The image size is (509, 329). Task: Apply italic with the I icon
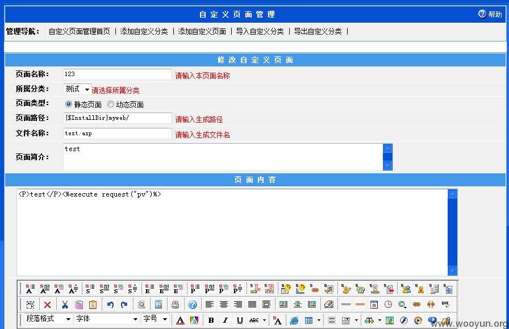click(x=226, y=320)
